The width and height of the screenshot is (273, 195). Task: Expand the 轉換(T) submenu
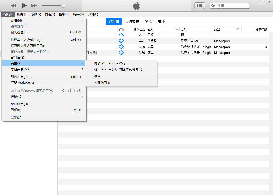[44, 96]
